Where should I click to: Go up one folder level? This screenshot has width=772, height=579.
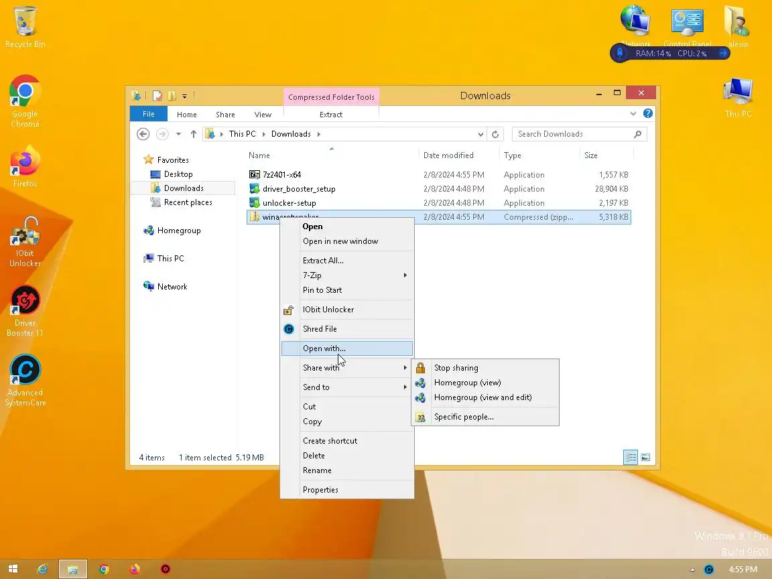pos(194,134)
